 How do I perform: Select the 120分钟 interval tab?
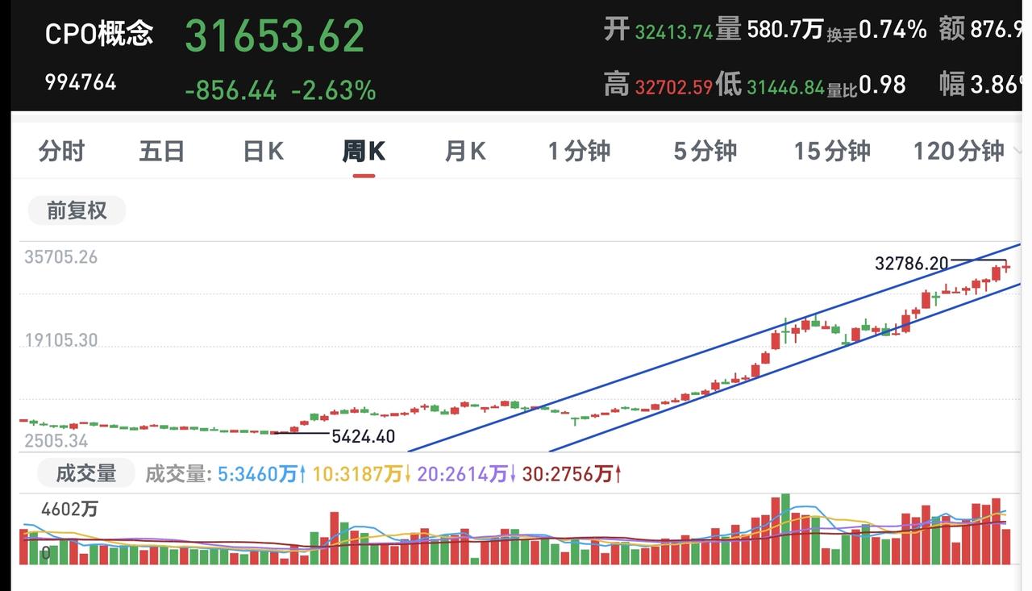pyautogui.click(x=959, y=151)
